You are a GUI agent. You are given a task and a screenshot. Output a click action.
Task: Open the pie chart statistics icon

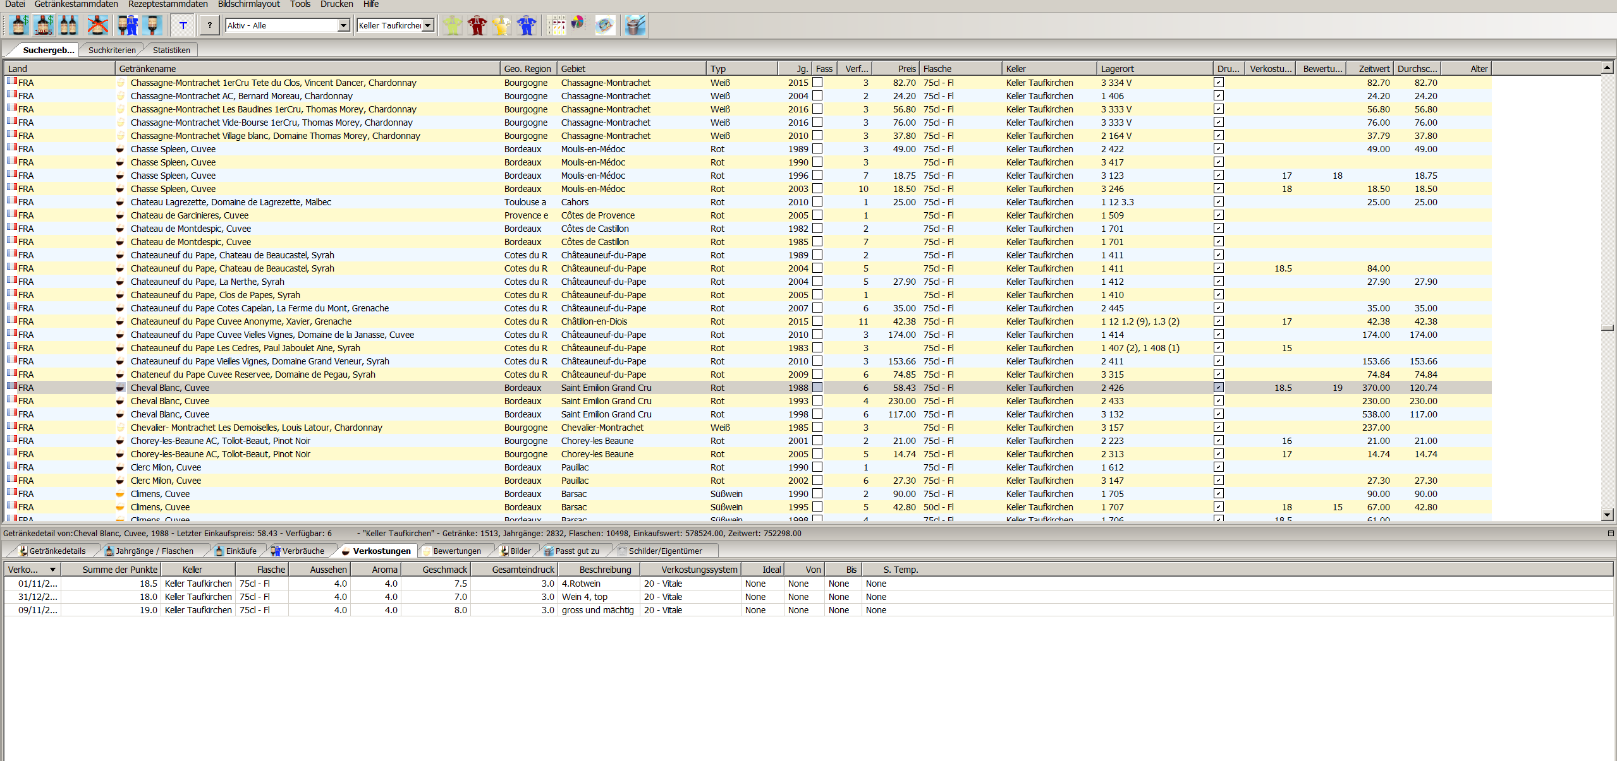tap(578, 24)
